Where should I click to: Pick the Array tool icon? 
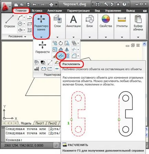point(67,56)
